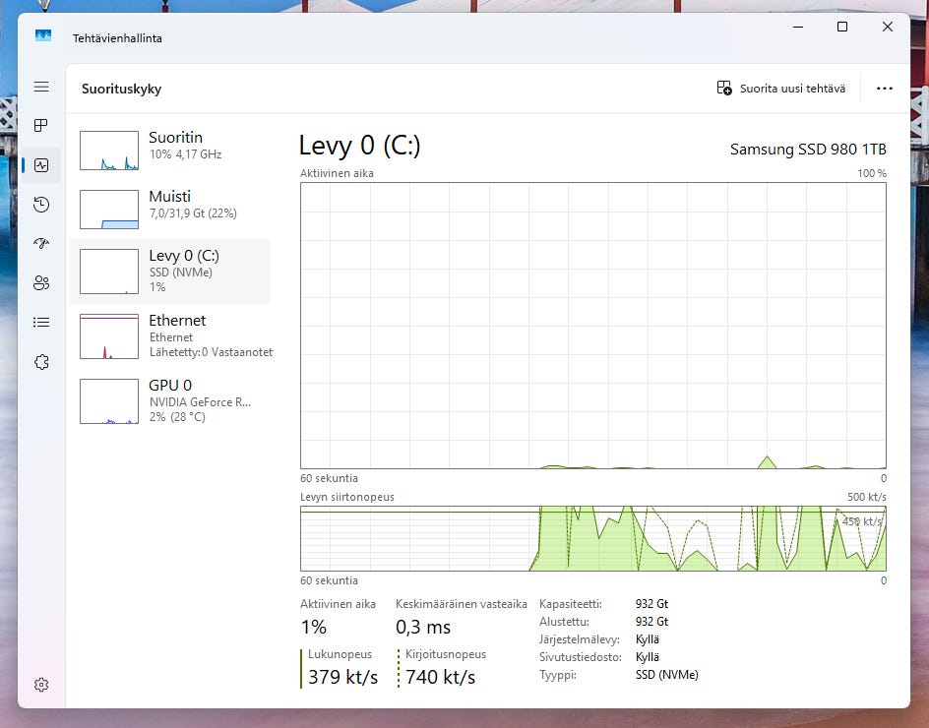The image size is (929, 728).
Task: Click the 1% Aktiivinen aika value
Action: coord(313,627)
